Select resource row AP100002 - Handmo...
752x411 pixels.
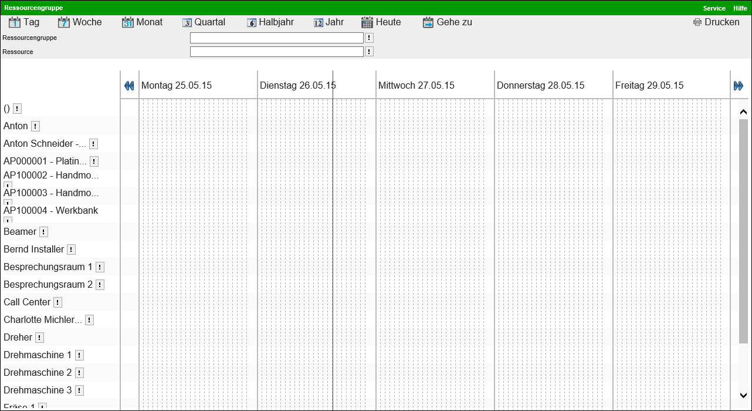click(x=51, y=175)
